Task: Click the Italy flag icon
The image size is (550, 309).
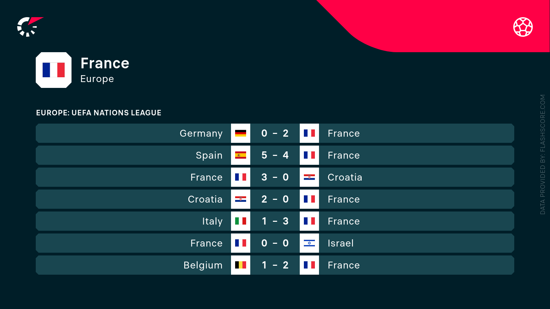Action: click(x=241, y=221)
